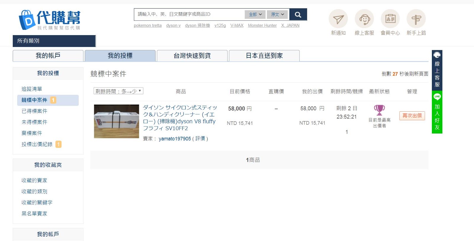Image resolution: width=474 pixels, height=241 pixels.
Task: Expand 所有類別 category menu
Action: click(x=54, y=41)
